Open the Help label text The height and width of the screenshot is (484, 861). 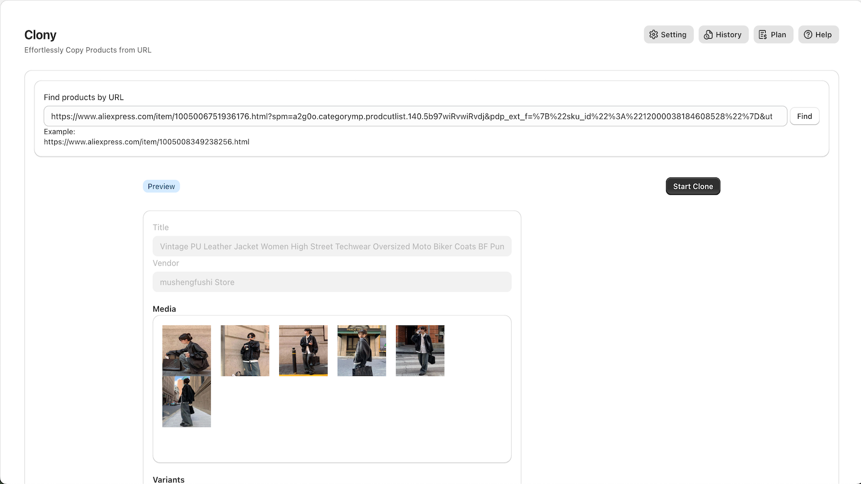point(823,34)
